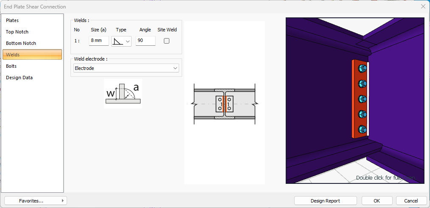This screenshot has height=208, width=430.
Task: Select the Welds section
Action: 13,55
